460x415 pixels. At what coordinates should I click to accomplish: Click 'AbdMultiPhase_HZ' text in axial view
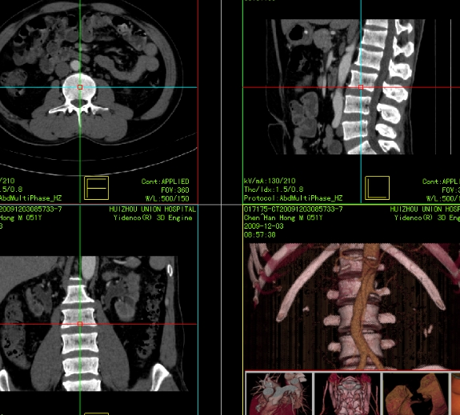coord(31,198)
